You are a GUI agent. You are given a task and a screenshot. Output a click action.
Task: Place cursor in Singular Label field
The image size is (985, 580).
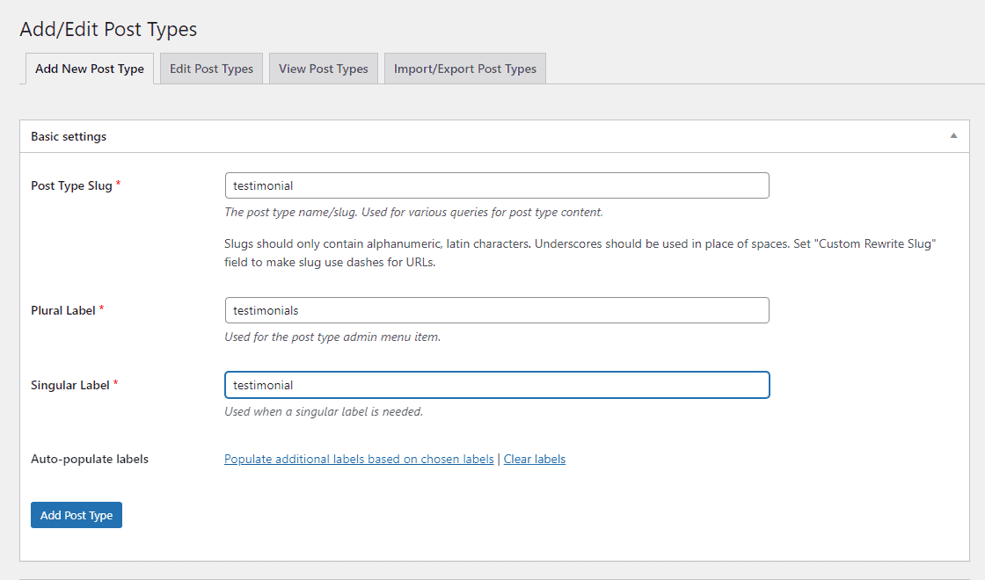497,385
